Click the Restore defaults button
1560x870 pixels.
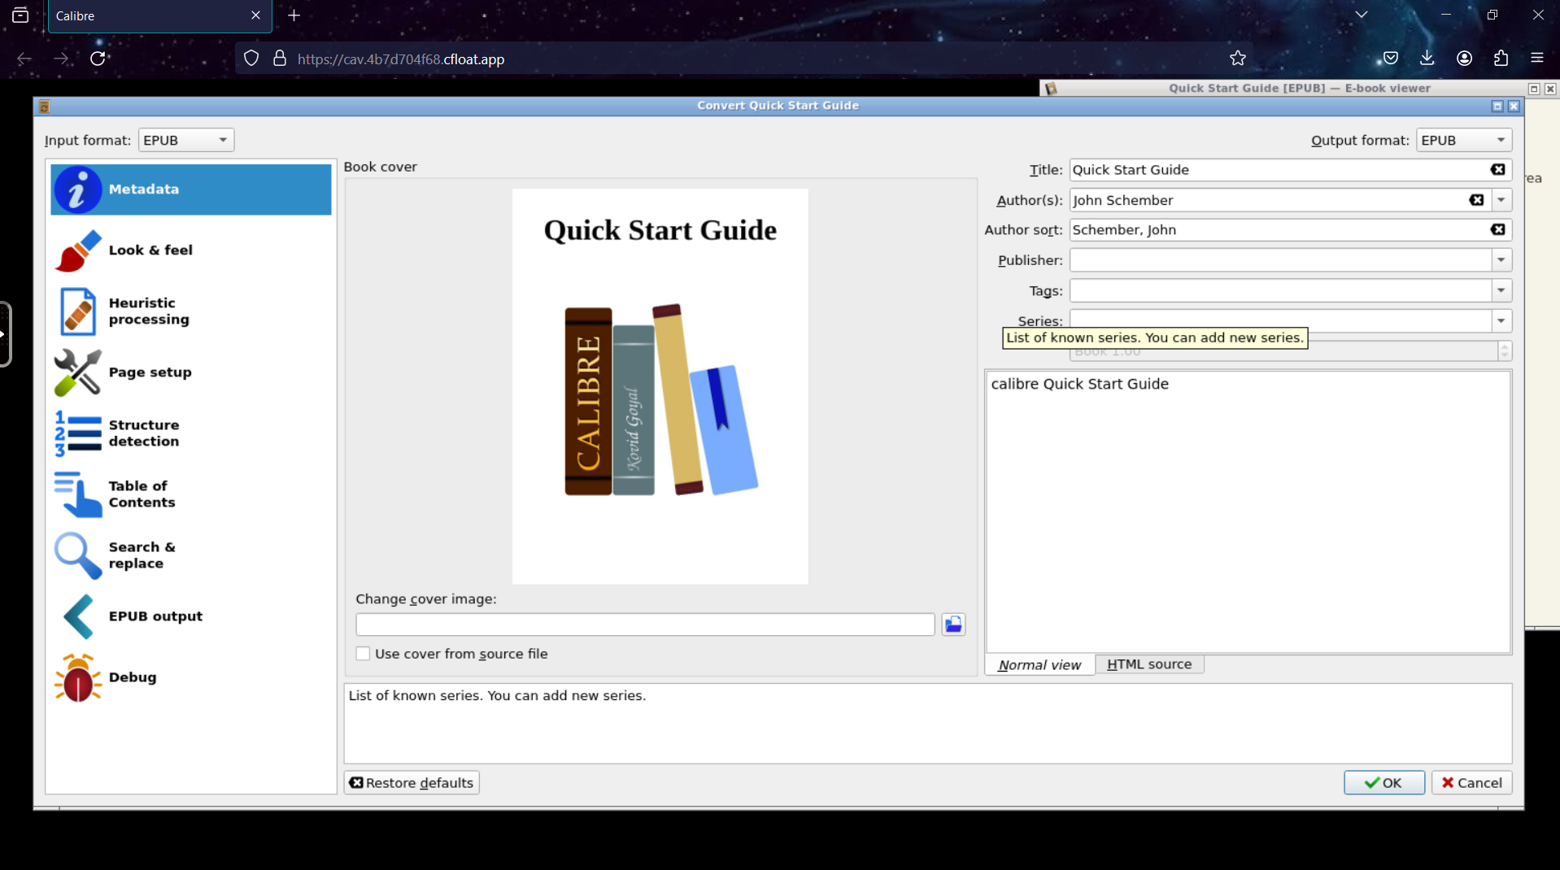click(x=412, y=782)
